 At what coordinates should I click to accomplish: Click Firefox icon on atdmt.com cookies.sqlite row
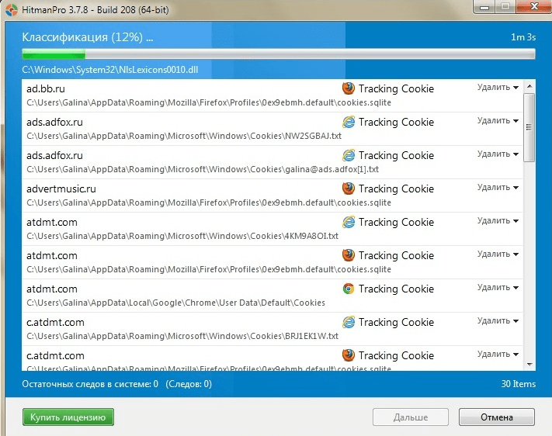click(349, 255)
